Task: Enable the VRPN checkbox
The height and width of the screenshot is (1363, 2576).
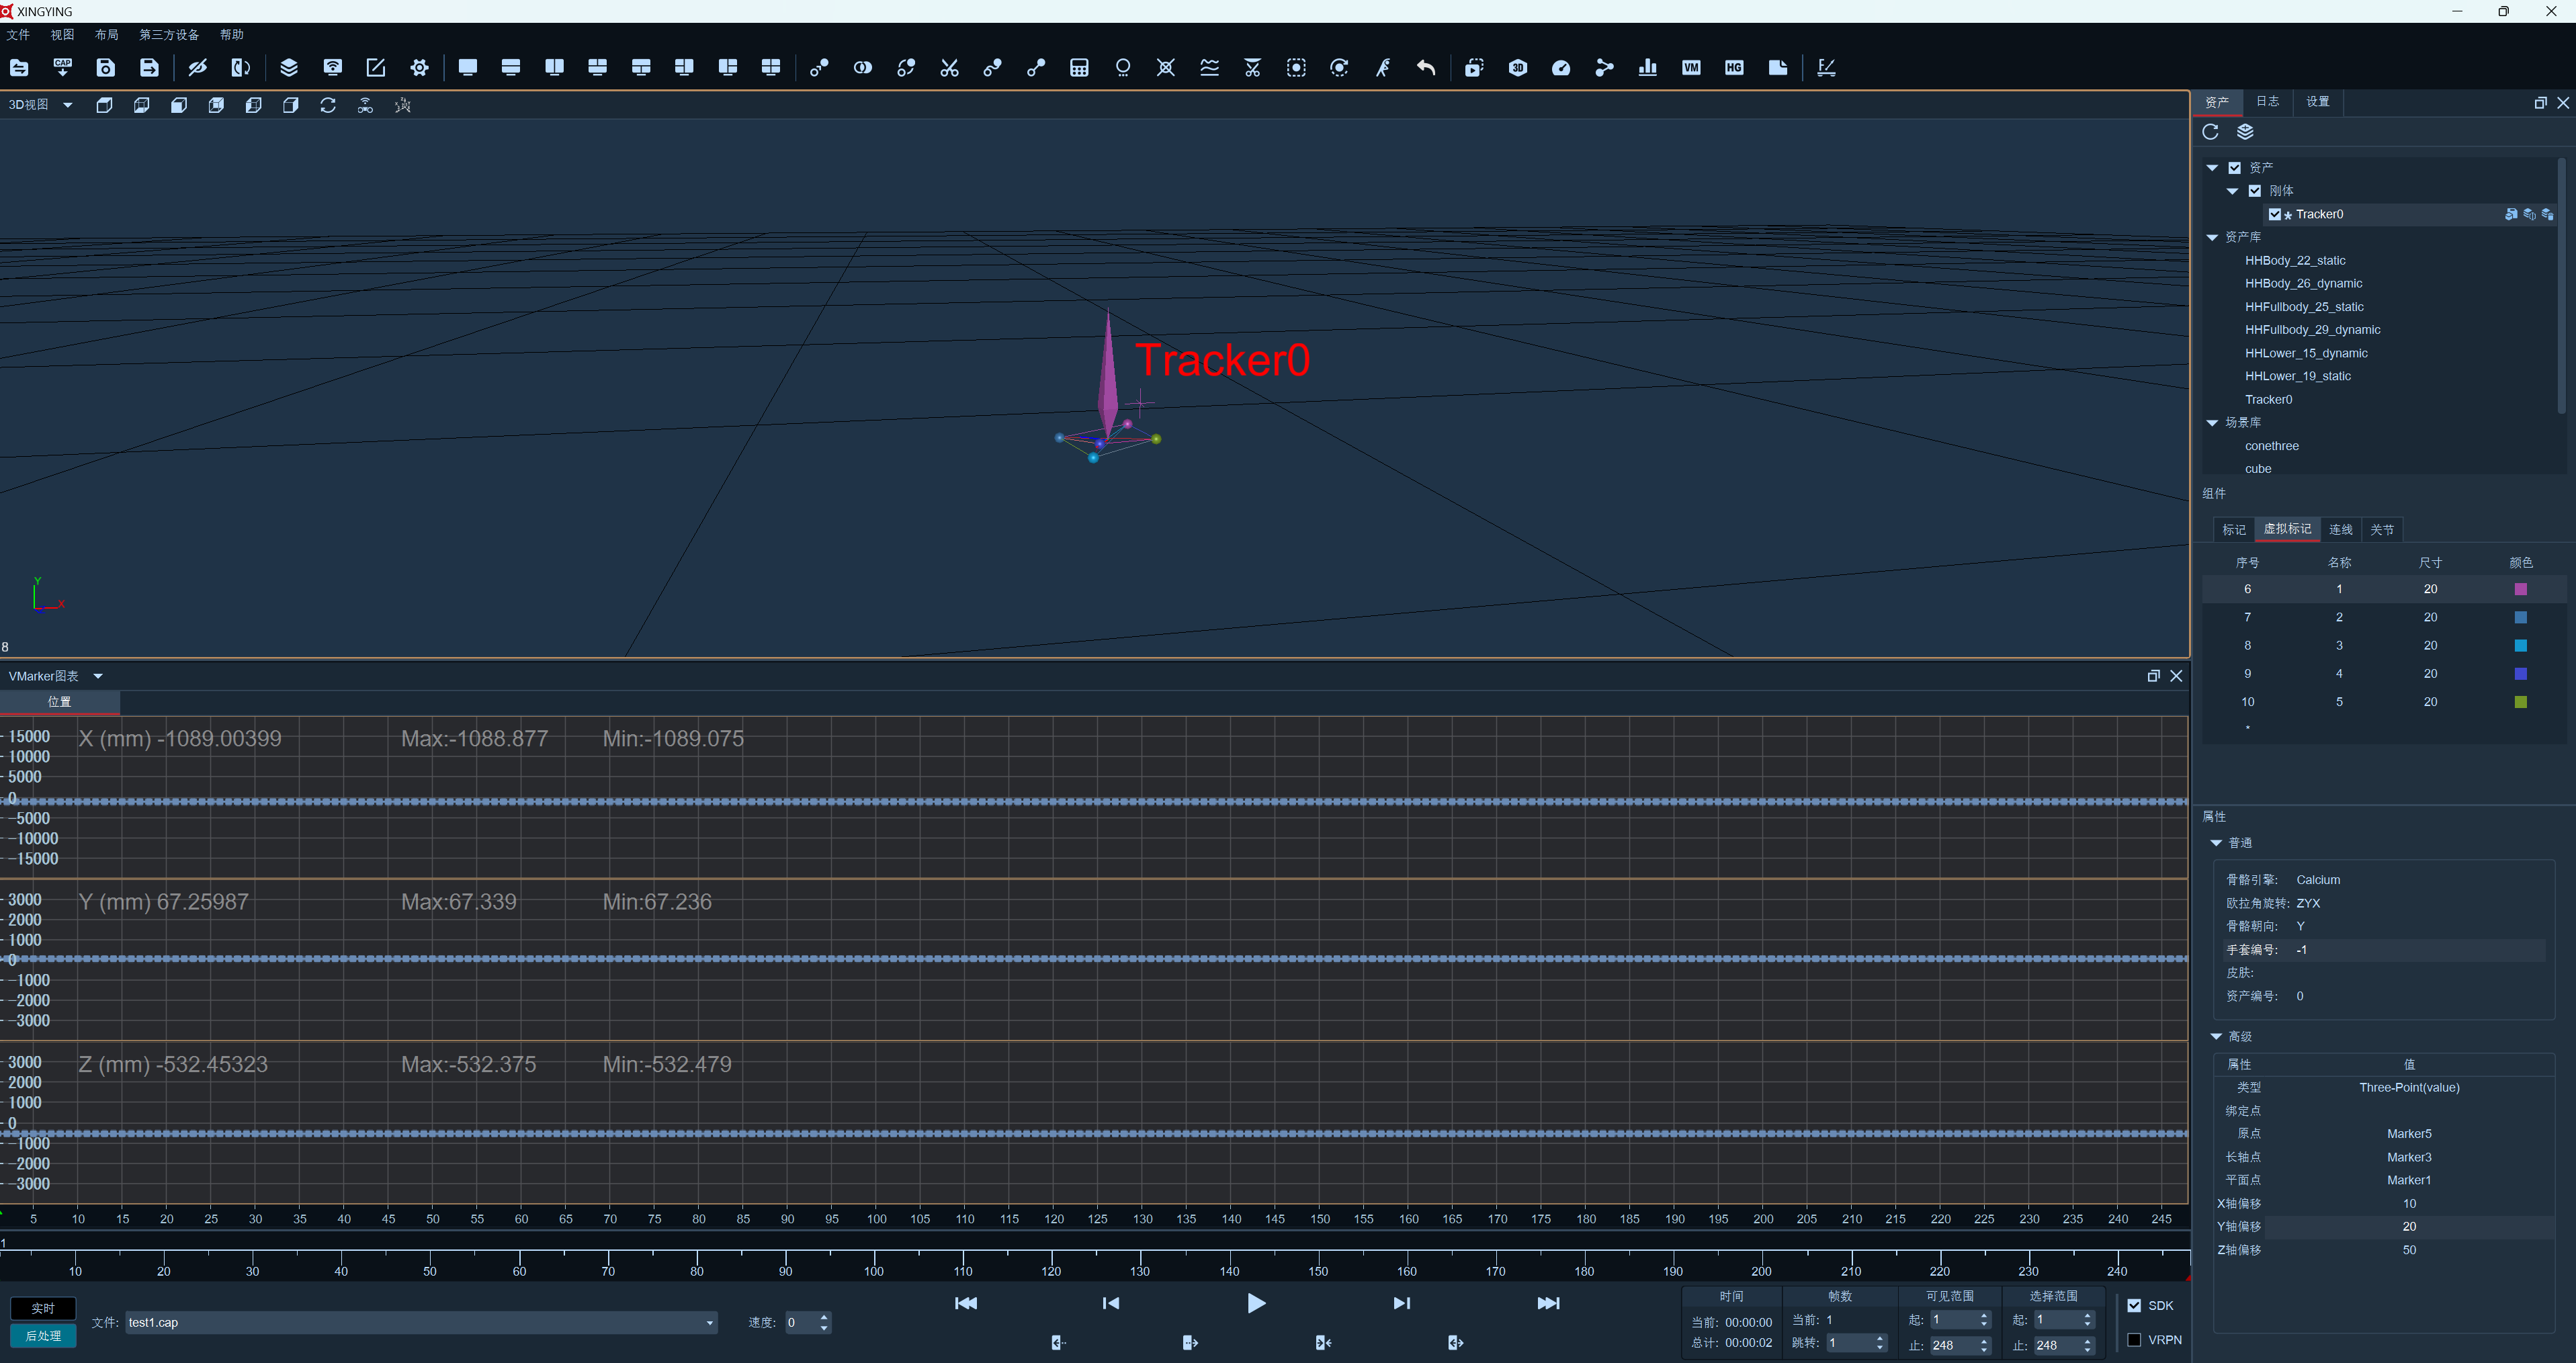Action: (x=2134, y=1339)
